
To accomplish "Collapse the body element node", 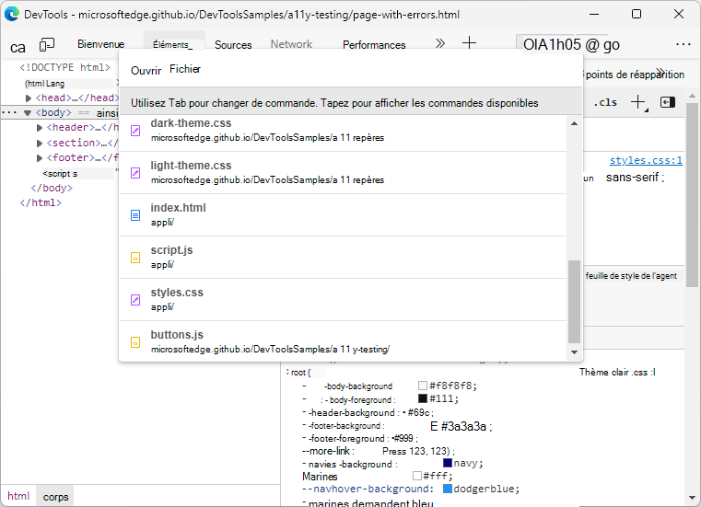I will click(x=28, y=113).
